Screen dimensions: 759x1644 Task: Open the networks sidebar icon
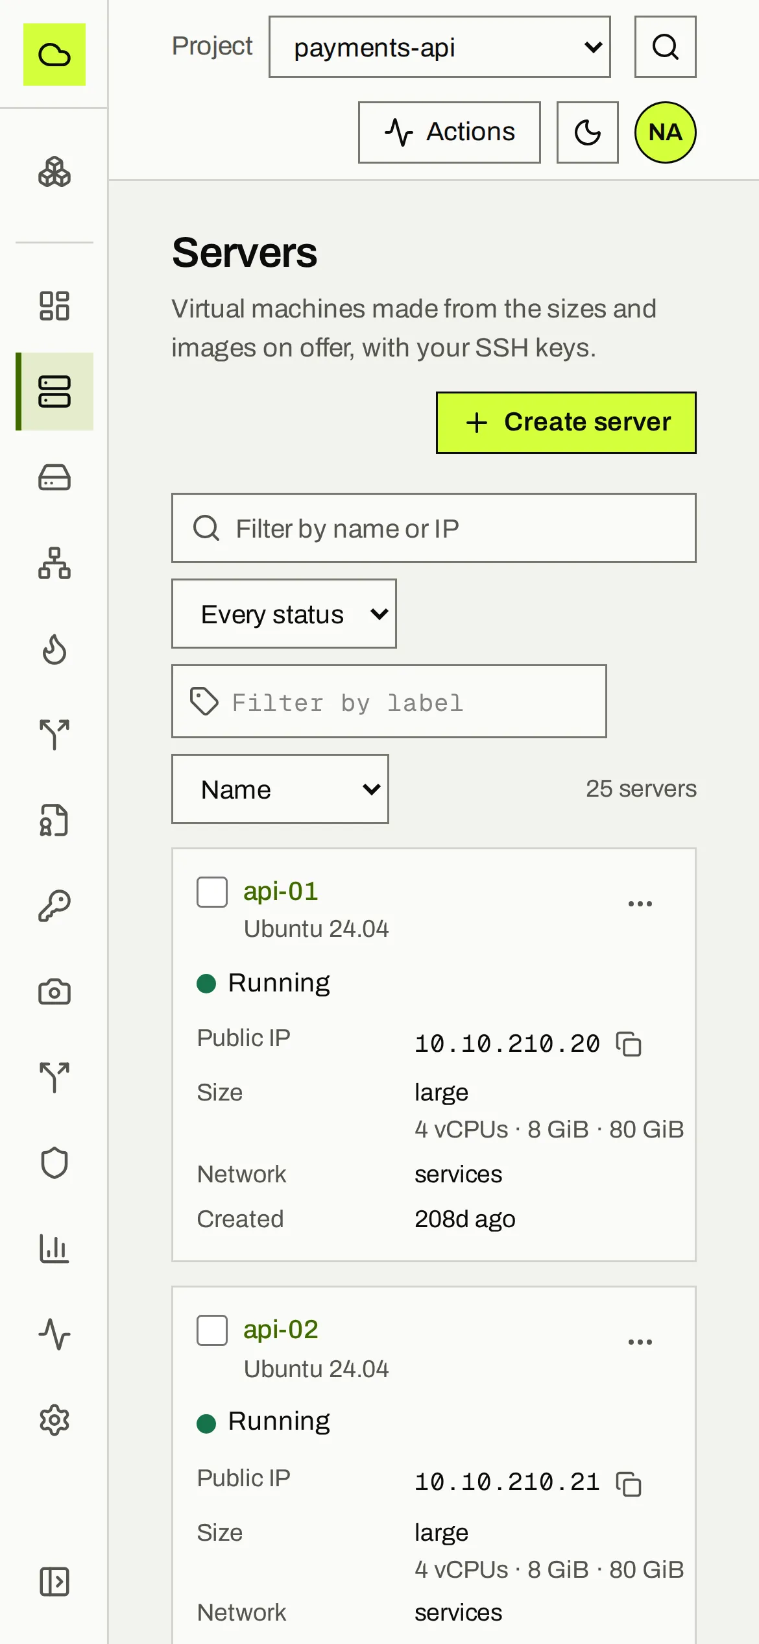pos(54,563)
